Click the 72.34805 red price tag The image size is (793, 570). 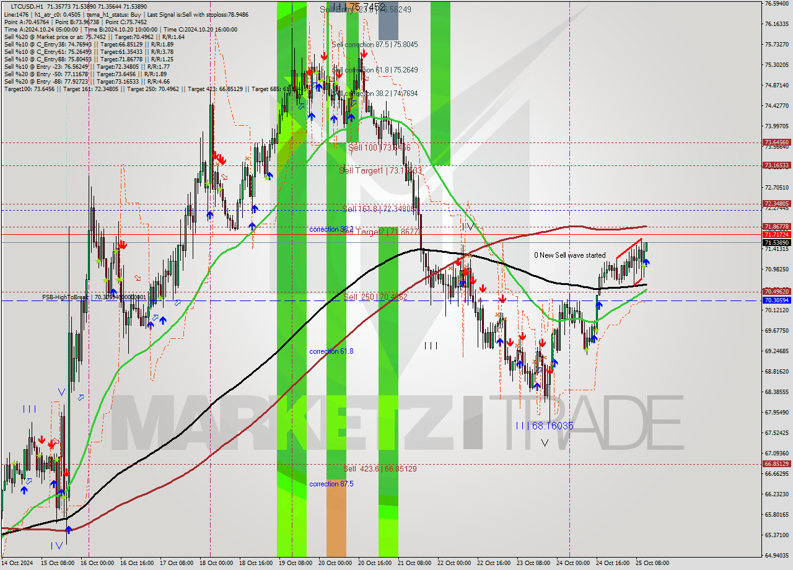click(x=777, y=203)
